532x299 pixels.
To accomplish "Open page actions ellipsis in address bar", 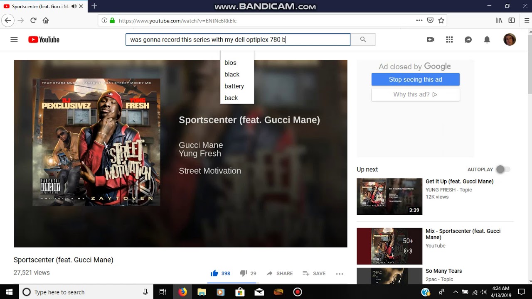I will (419, 20).
